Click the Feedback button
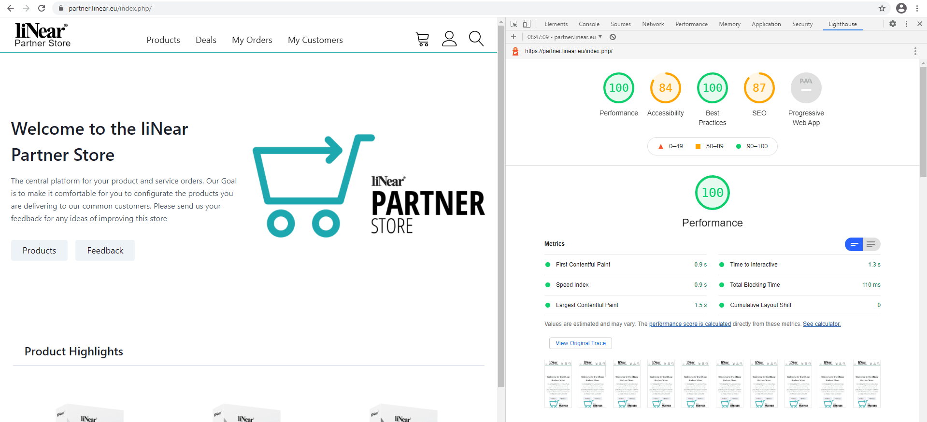 click(x=105, y=250)
